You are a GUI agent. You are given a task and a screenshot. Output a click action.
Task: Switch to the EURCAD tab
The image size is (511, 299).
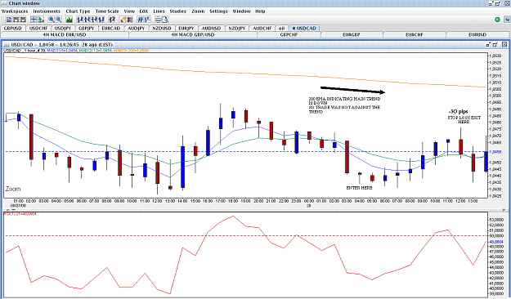(x=111, y=29)
